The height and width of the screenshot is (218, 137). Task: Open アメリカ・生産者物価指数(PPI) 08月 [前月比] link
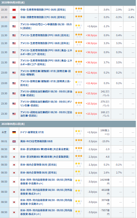point(45,35)
